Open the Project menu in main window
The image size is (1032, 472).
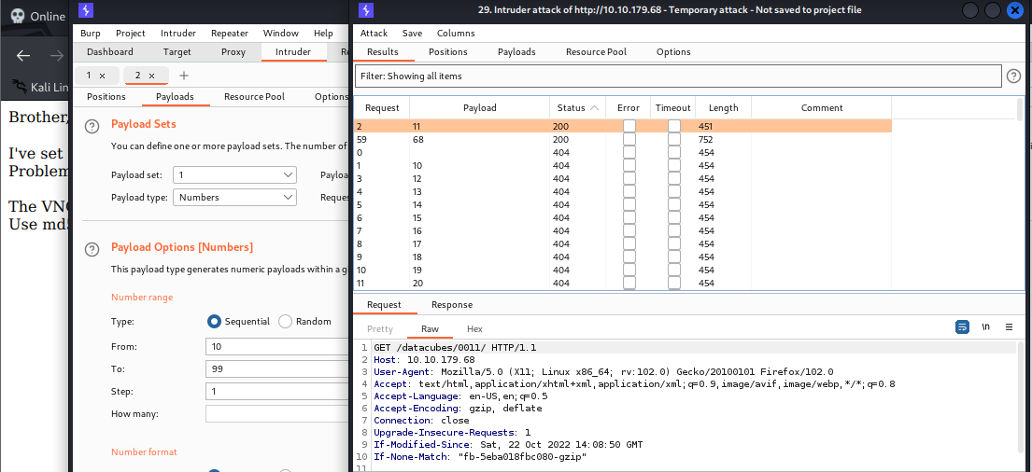(131, 33)
